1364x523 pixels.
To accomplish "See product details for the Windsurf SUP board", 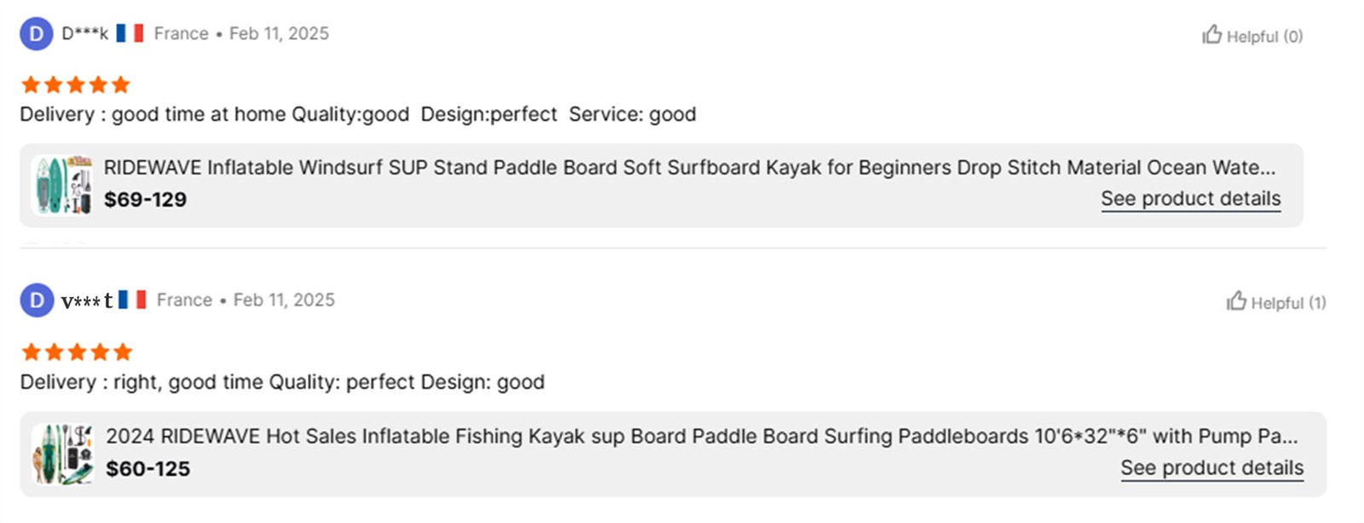I will click(x=1190, y=198).
